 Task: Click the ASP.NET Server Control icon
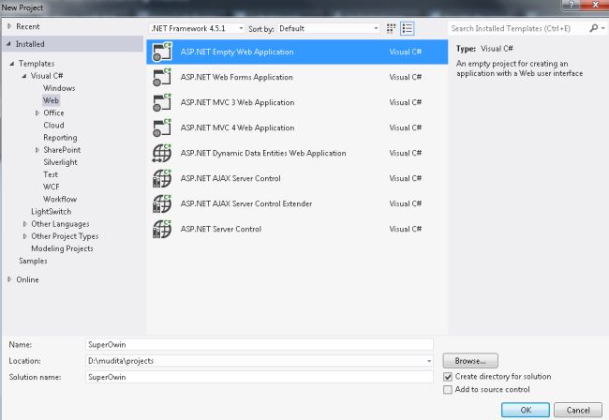162,229
